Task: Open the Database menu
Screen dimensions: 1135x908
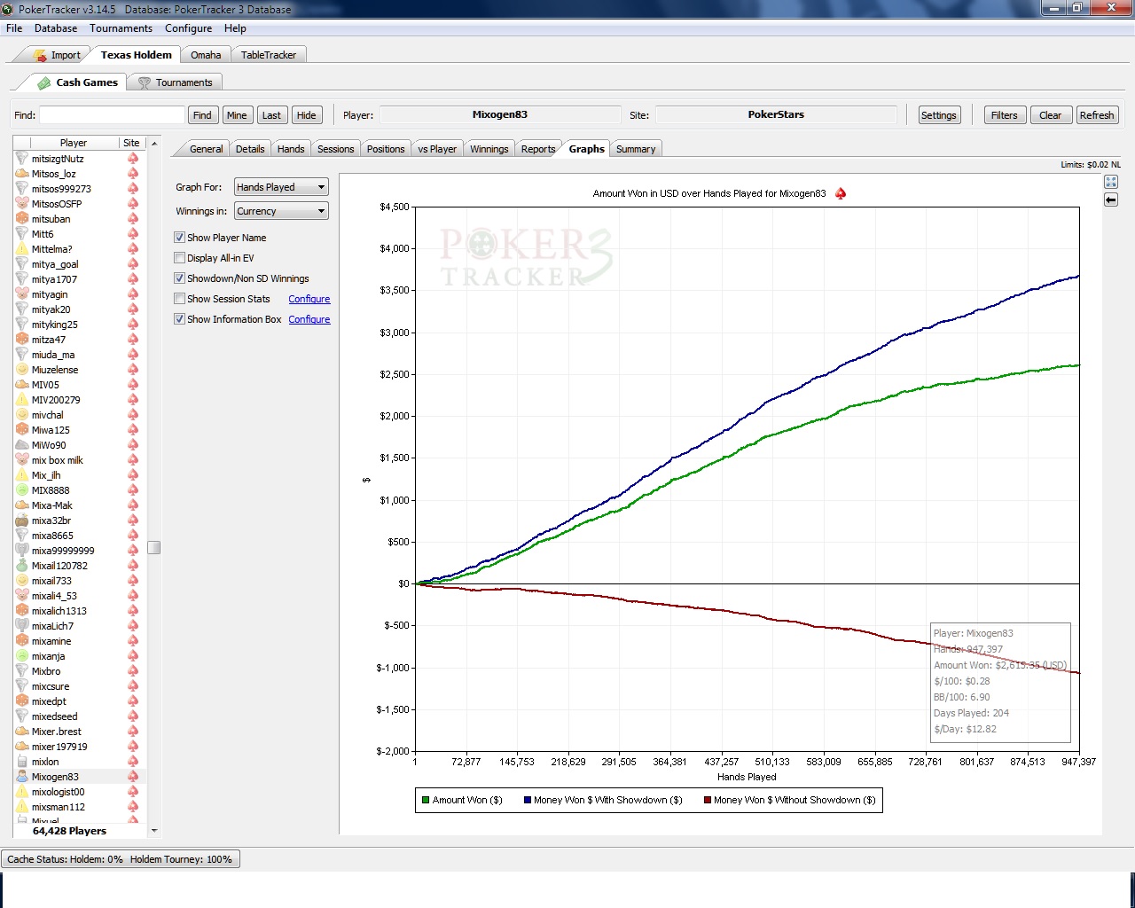Action: click(56, 28)
